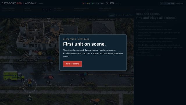
Task: Click the CATEGORY RED: LANDFALL title
Action: pyautogui.click(x=19, y=3)
